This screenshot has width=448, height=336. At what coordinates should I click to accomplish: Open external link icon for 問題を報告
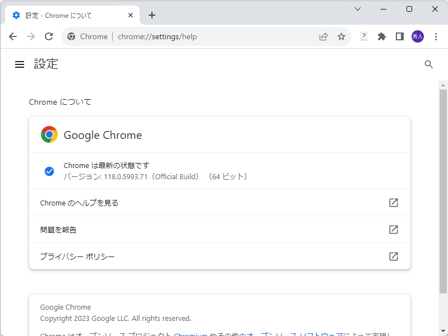pyautogui.click(x=394, y=230)
